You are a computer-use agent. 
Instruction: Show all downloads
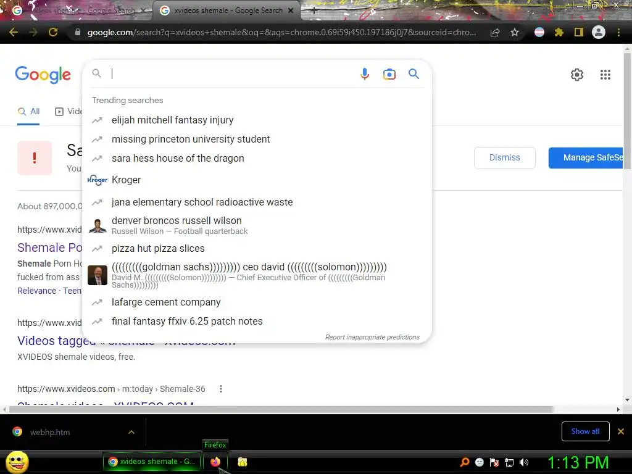pyautogui.click(x=585, y=431)
